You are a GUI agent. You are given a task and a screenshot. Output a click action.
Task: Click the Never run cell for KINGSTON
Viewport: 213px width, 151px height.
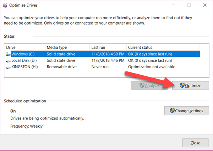pos(100,67)
